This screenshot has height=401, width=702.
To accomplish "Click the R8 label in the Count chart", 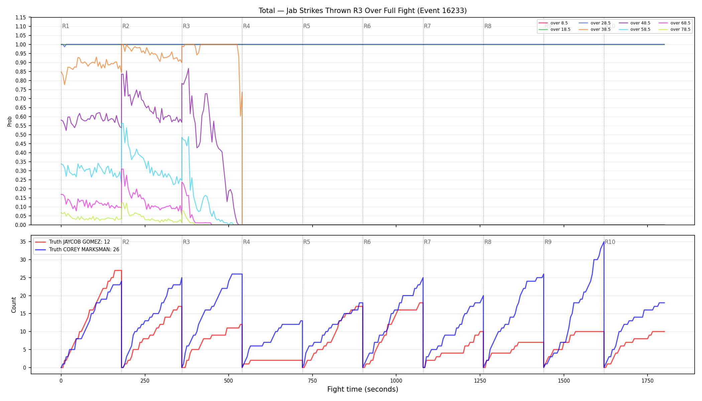I will coord(488,242).
